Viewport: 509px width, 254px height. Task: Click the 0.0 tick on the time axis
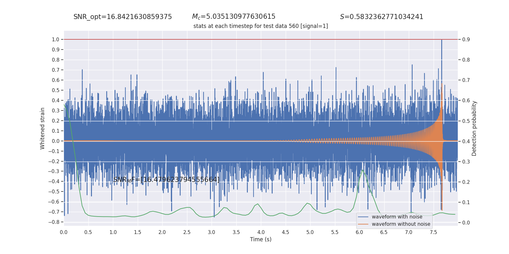[64, 232]
